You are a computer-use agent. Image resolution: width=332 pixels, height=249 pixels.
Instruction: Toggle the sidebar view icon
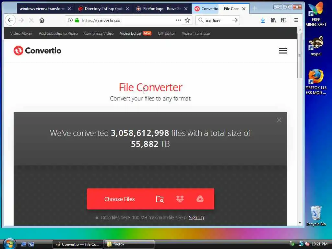[284, 20]
